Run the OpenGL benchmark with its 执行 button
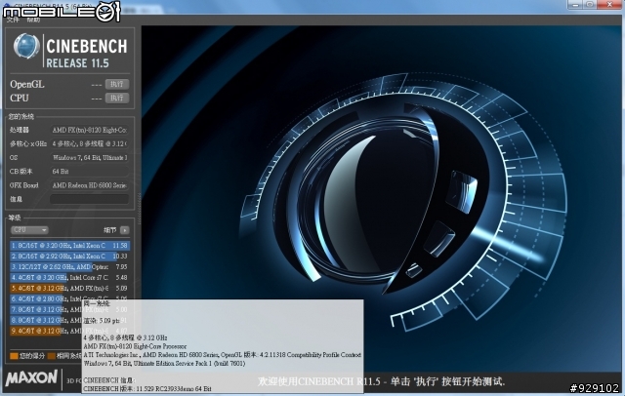The image size is (625, 396). coord(117,84)
